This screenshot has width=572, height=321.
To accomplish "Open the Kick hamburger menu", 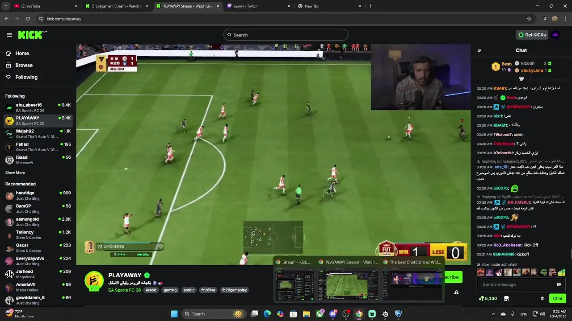I will click(x=9, y=35).
